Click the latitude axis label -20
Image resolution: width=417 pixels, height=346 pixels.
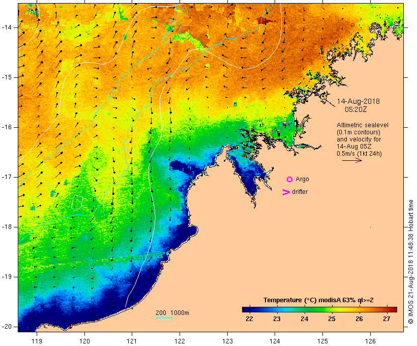[7, 327]
